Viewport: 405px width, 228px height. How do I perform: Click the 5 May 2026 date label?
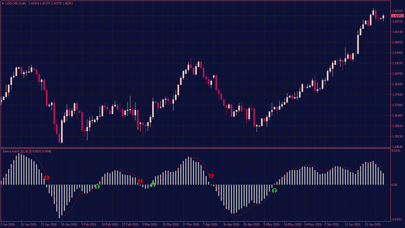pyautogui.click(x=271, y=225)
